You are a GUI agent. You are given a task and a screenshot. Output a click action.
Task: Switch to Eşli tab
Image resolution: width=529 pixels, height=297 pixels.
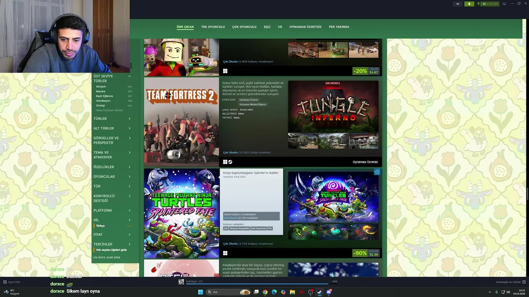[x=267, y=27]
